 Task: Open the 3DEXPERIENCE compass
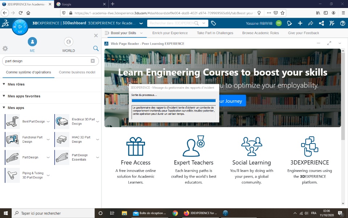click(20, 27)
